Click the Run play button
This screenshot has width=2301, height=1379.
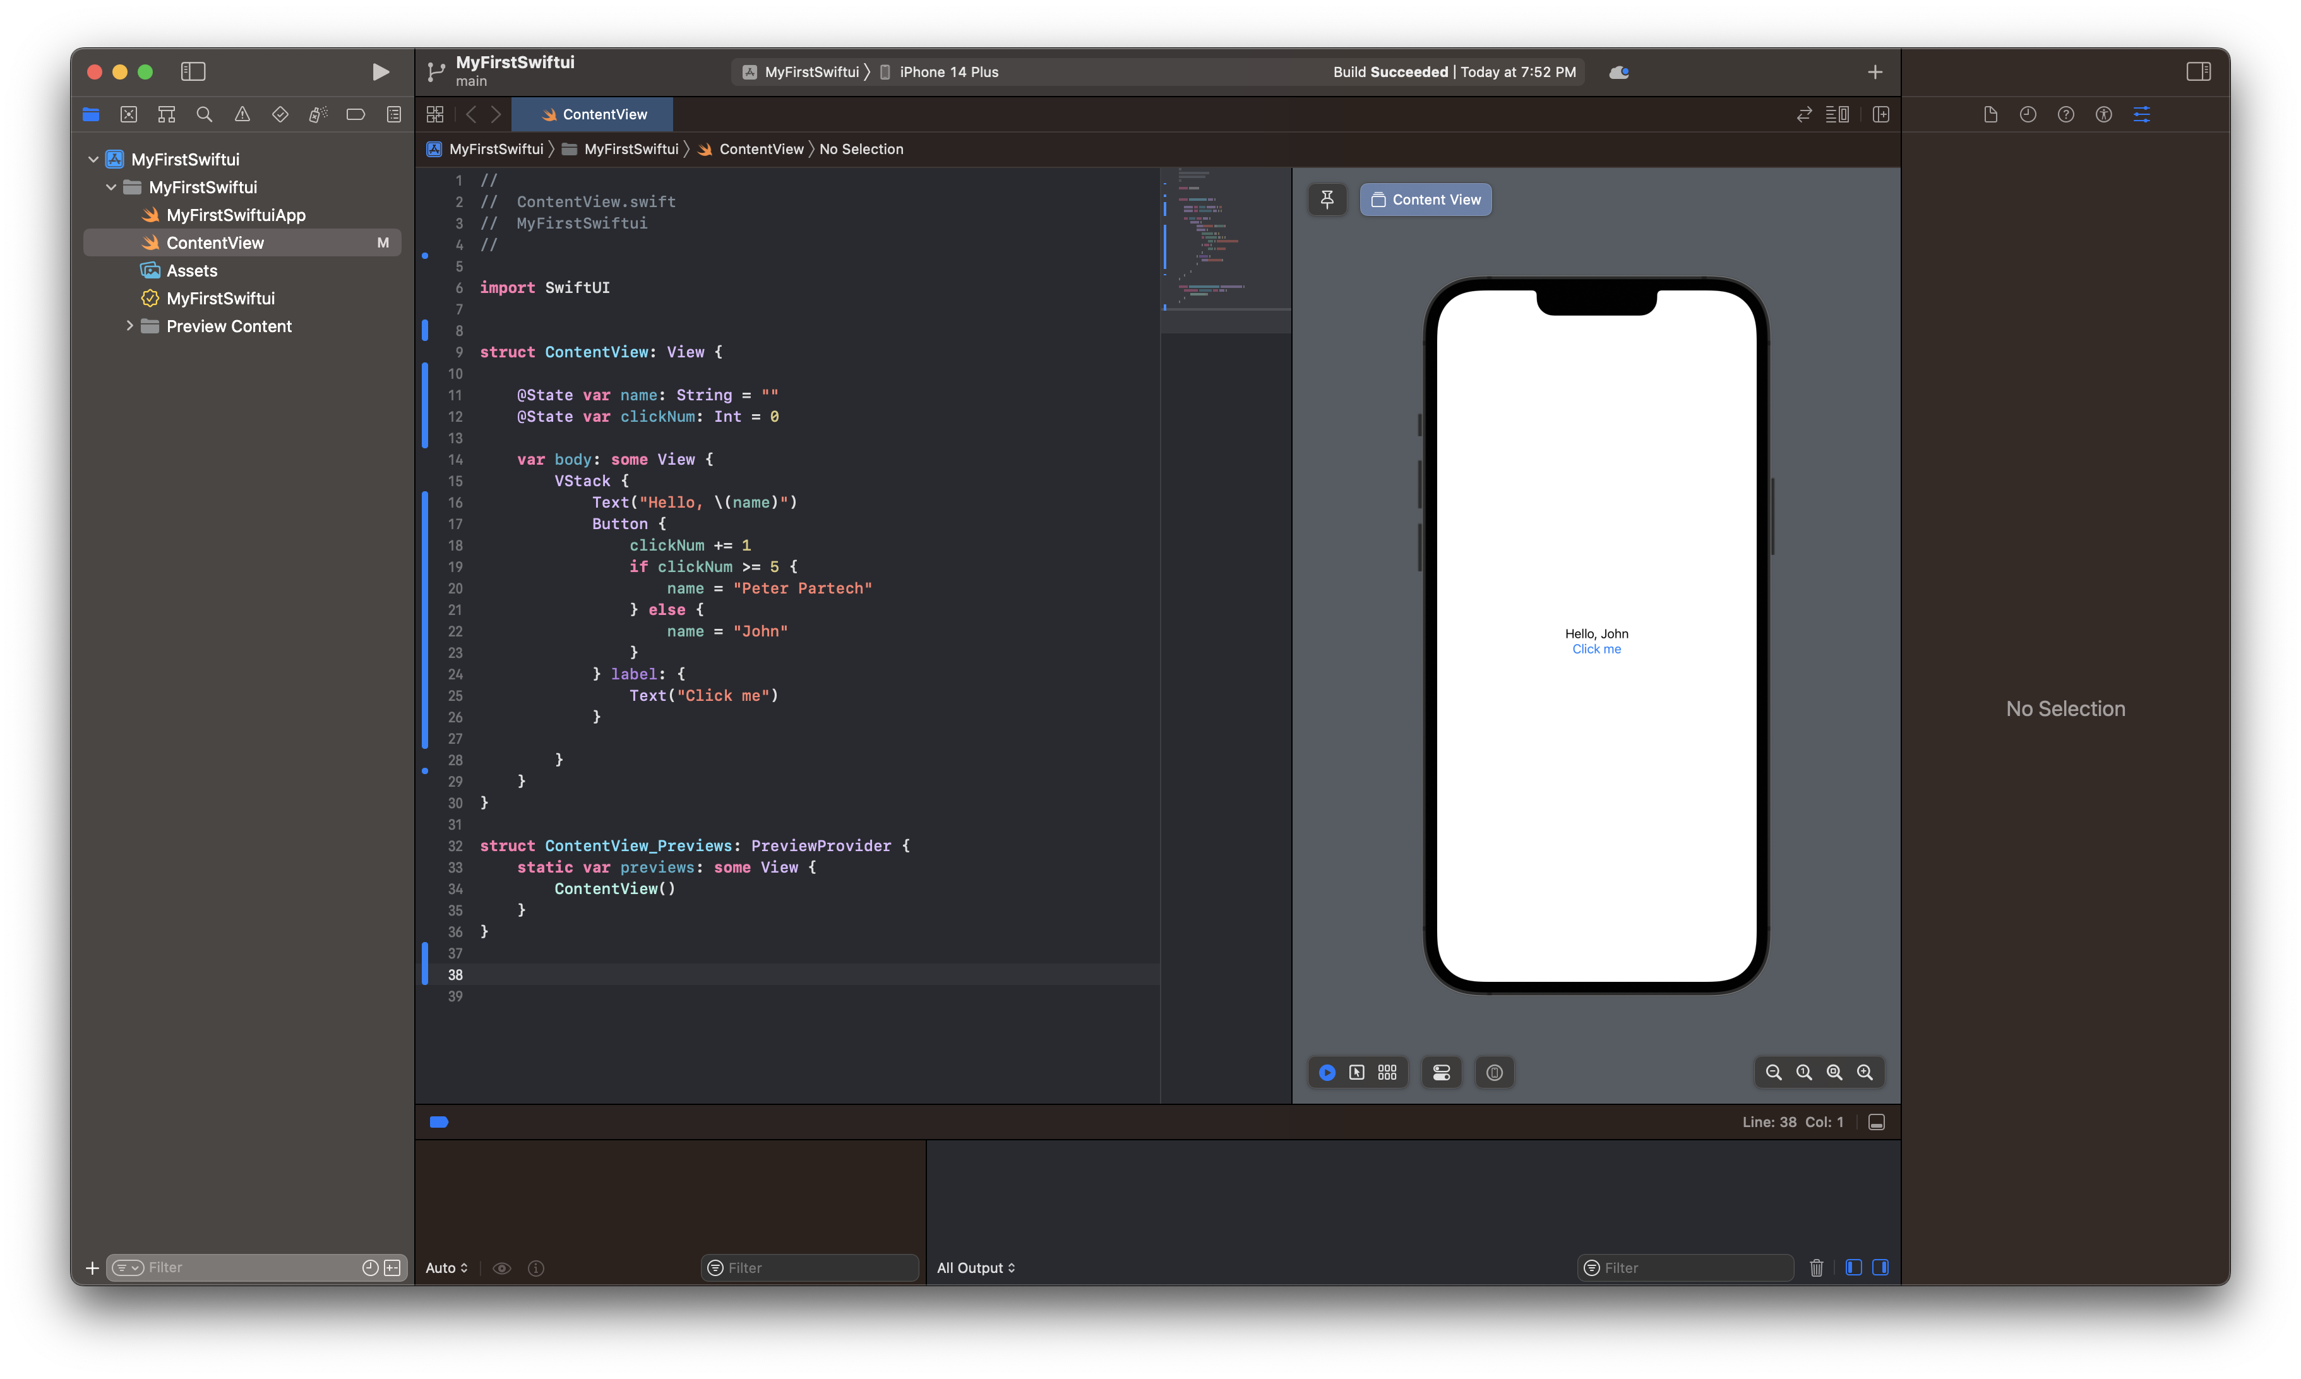(380, 71)
